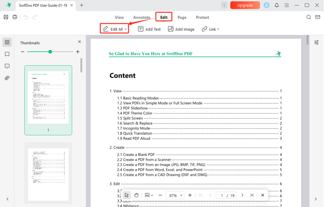Click the email envelope icon
Image resolution: width=324 pixels, height=207 pixels.
pos(318,17)
